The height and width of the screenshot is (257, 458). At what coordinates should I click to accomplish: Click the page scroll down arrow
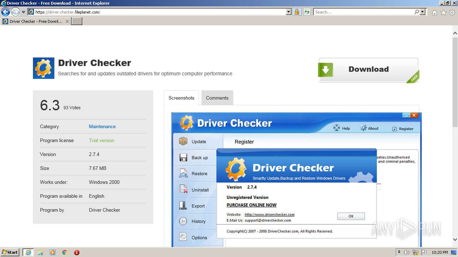click(x=455, y=240)
